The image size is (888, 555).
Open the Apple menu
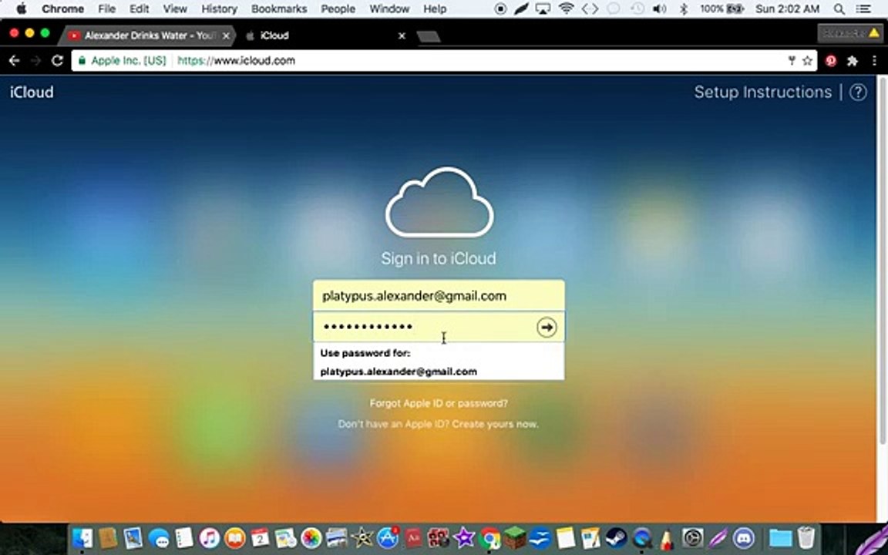pyautogui.click(x=21, y=8)
